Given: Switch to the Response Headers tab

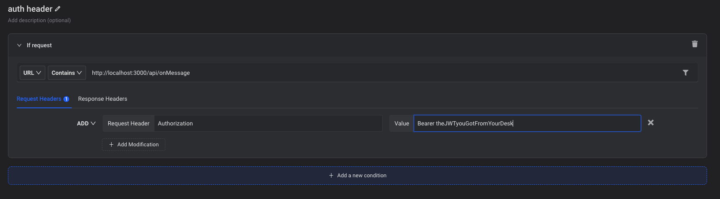Looking at the screenshot, I should [102, 99].
